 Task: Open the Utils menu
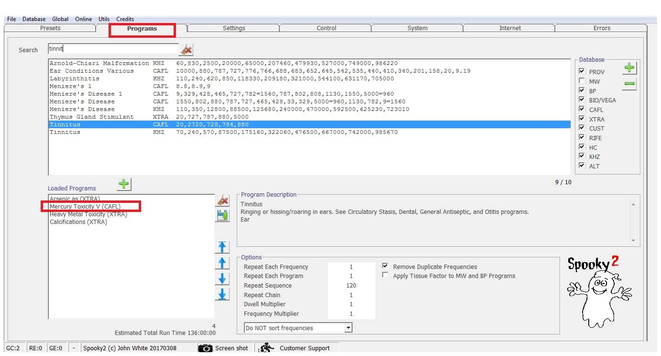click(104, 19)
